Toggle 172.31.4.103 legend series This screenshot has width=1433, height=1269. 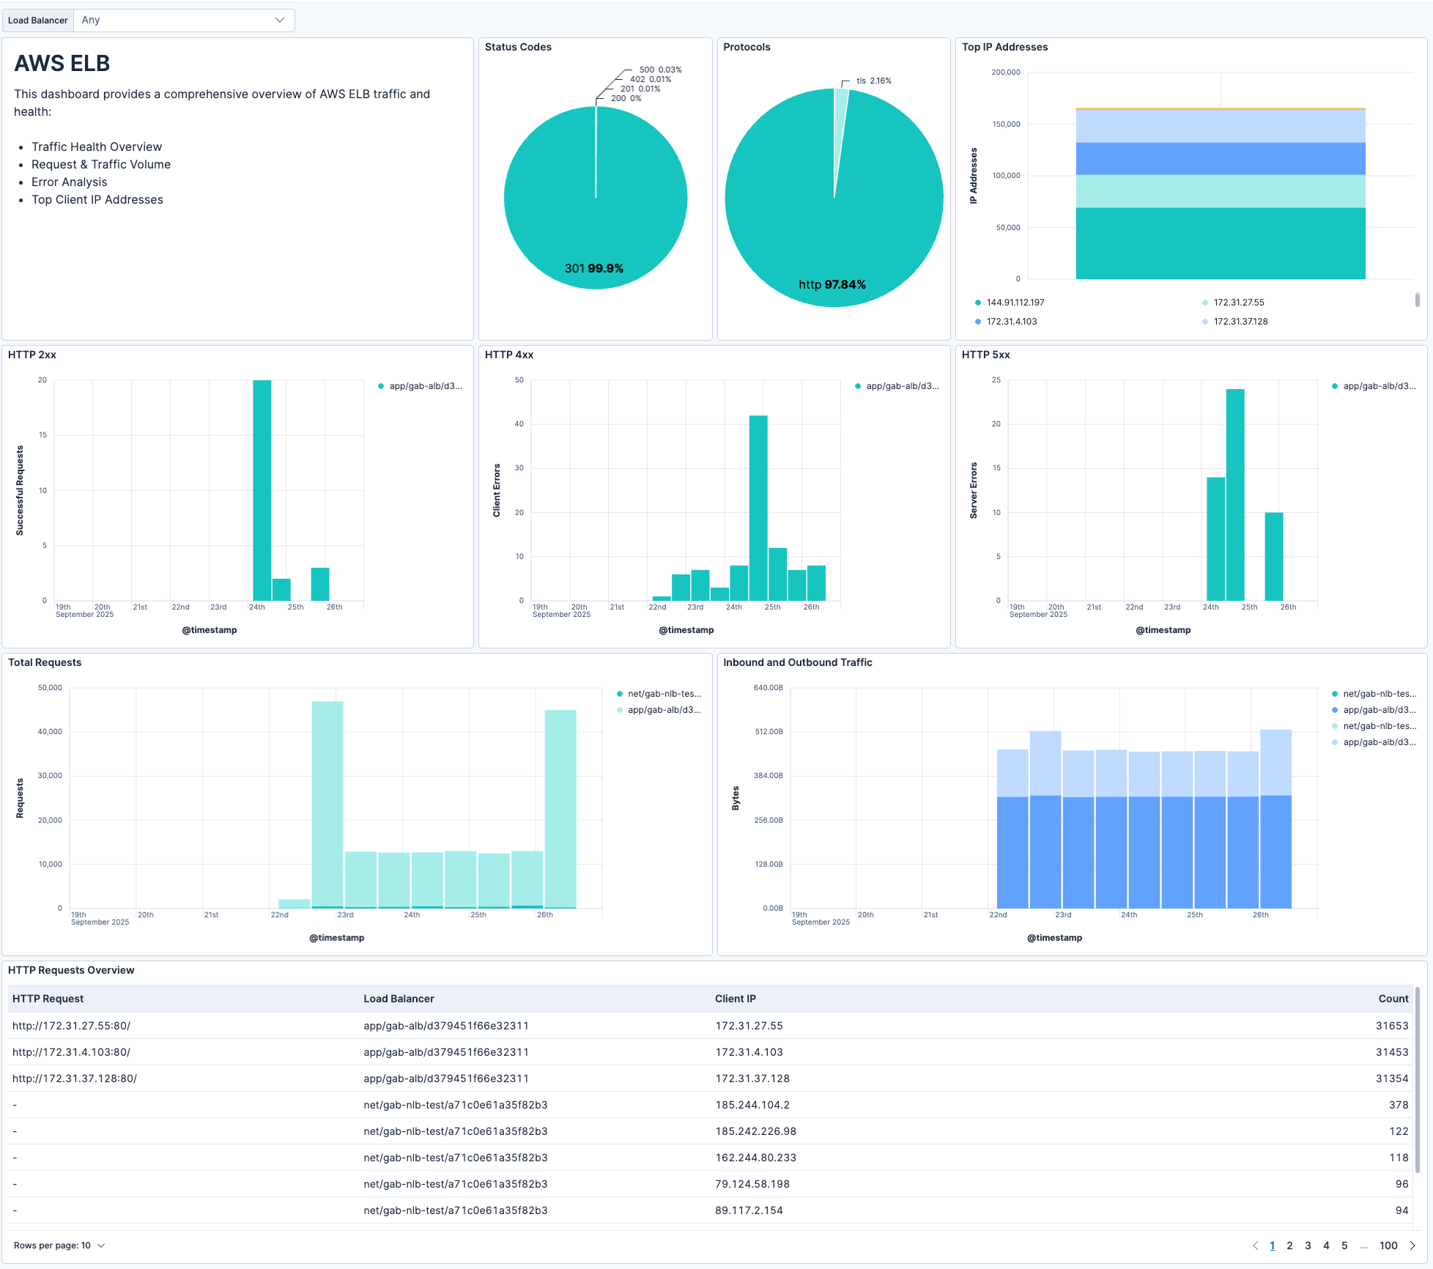click(1011, 322)
